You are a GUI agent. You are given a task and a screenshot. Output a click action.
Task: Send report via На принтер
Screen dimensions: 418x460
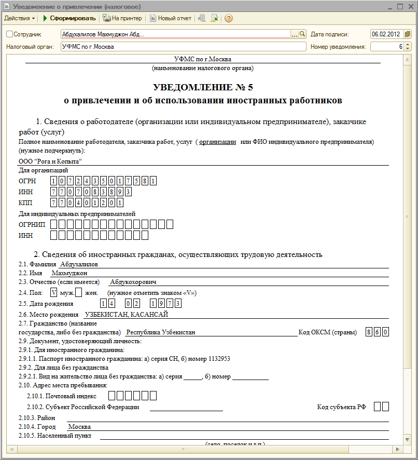[x=122, y=18]
